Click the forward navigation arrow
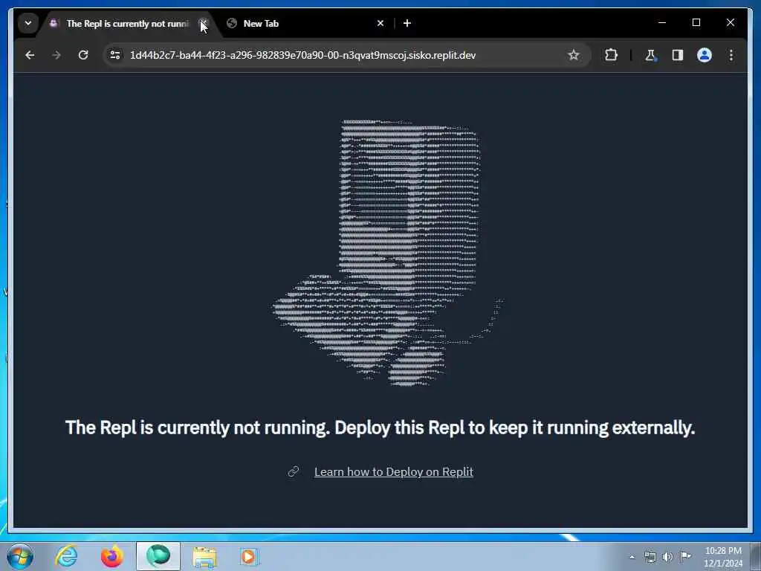Screen dimensions: 761x571 (56, 55)
